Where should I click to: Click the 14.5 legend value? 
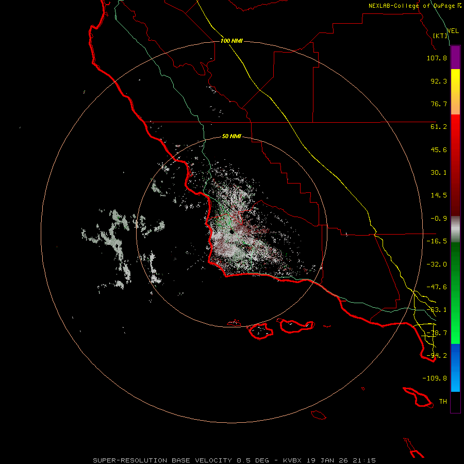(x=439, y=195)
